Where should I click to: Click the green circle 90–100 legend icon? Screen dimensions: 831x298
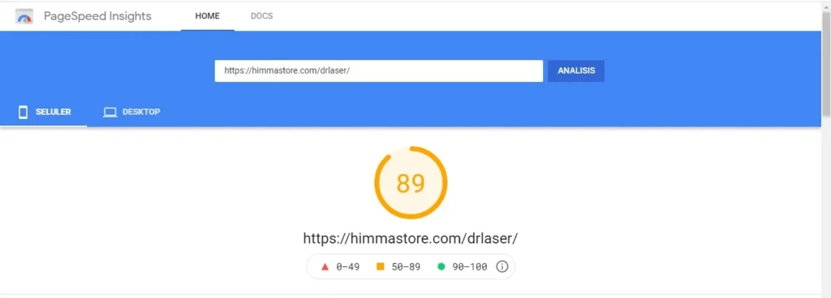tap(441, 267)
